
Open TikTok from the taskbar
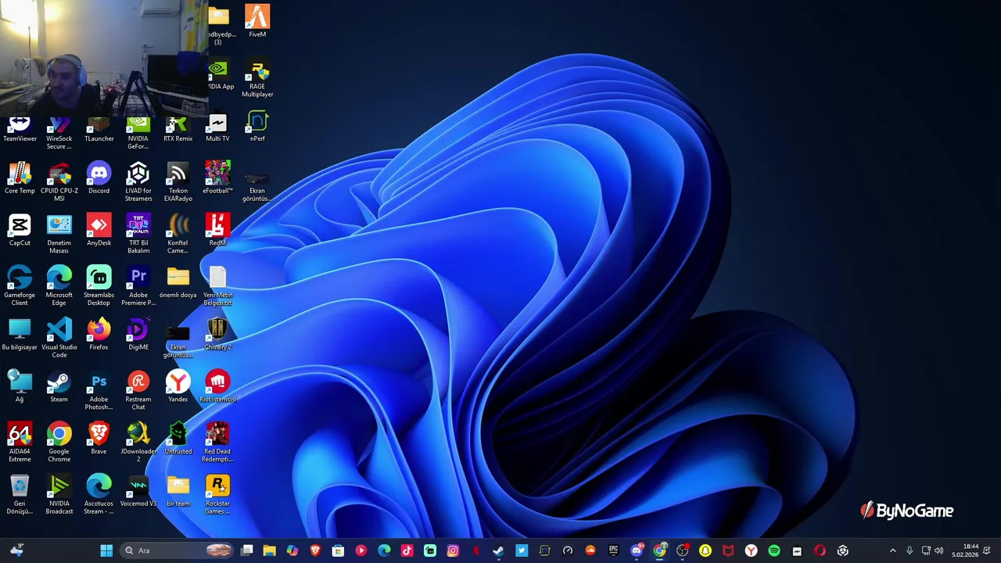click(x=407, y=550)
